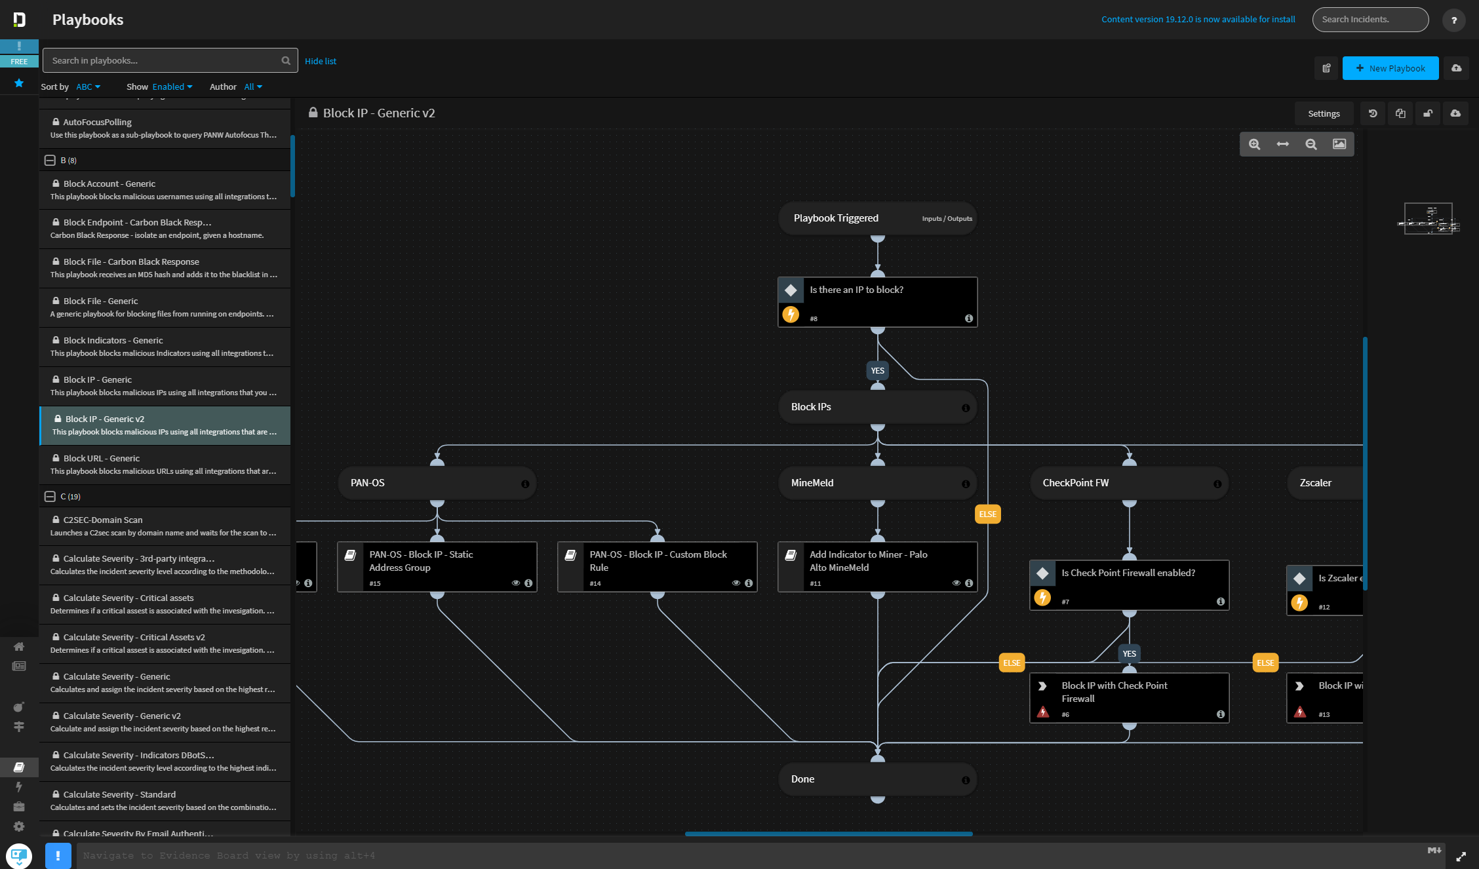
Task: Click the playbook list scrollbar
Action: [292, 166]
